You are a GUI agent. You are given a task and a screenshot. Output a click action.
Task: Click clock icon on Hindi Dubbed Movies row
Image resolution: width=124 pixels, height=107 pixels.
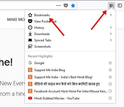pyautogui.click(x=110, y=98)
